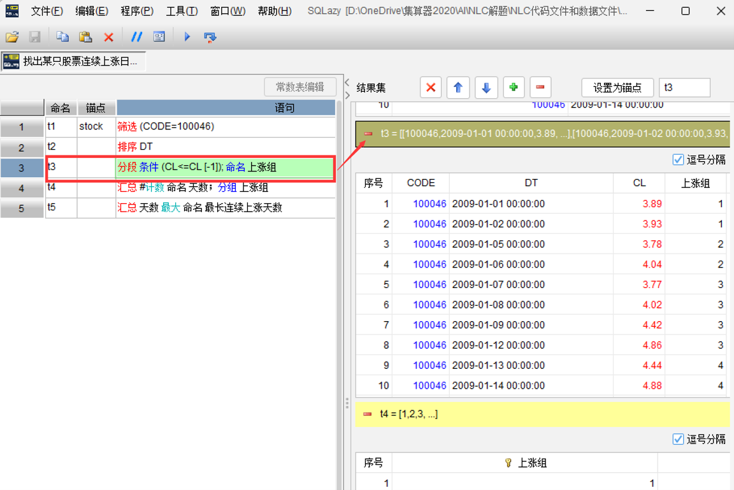
Task: Collapse the t4 = [1,2,3, ...] result block
Action: pyautogui.click(x=368, y=414)
